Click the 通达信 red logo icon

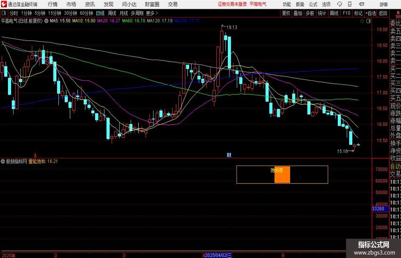3,4
